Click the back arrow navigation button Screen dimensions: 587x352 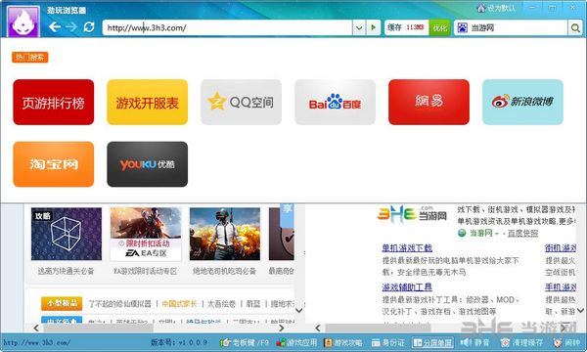point(55,27)
